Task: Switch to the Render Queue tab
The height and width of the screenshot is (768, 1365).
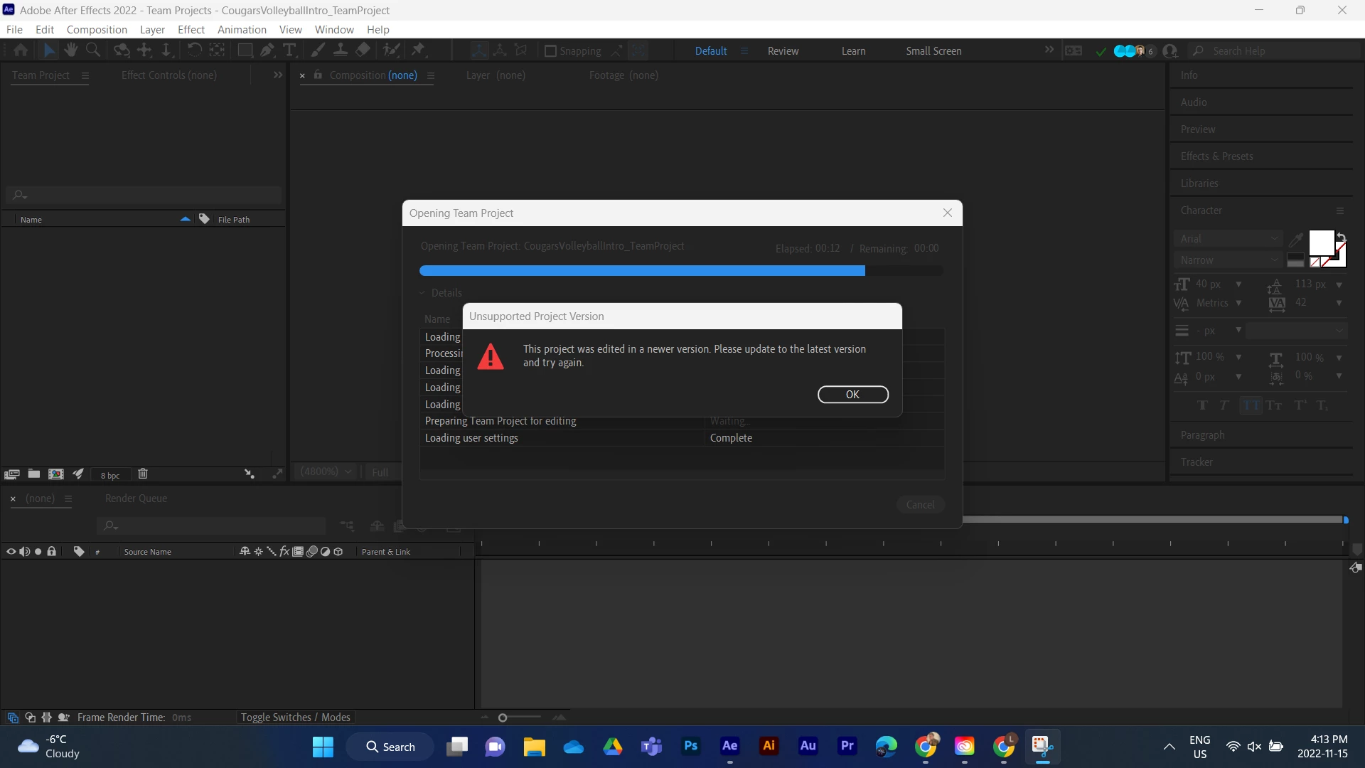Action: tap(136, 498)
